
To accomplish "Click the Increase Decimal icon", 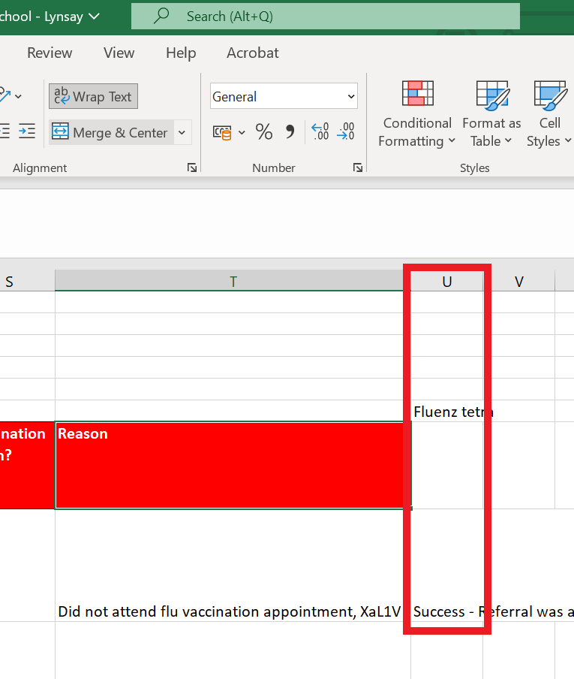I will pyautogui.click(x=320, y=133).
